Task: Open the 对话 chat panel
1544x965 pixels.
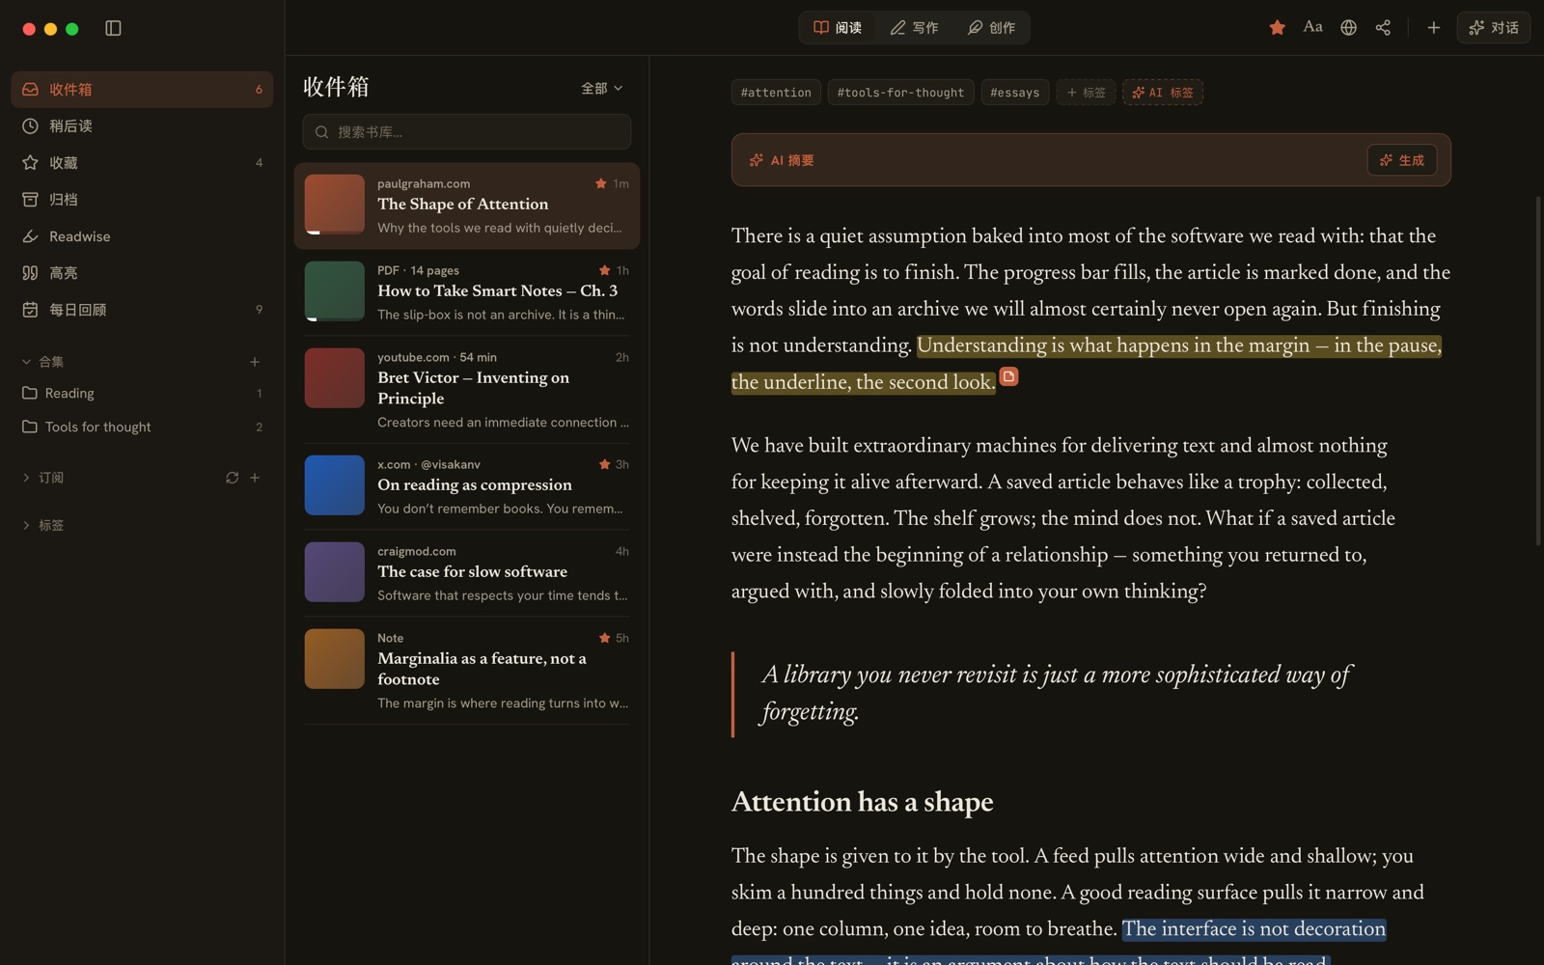Action: click(1494, 28)
